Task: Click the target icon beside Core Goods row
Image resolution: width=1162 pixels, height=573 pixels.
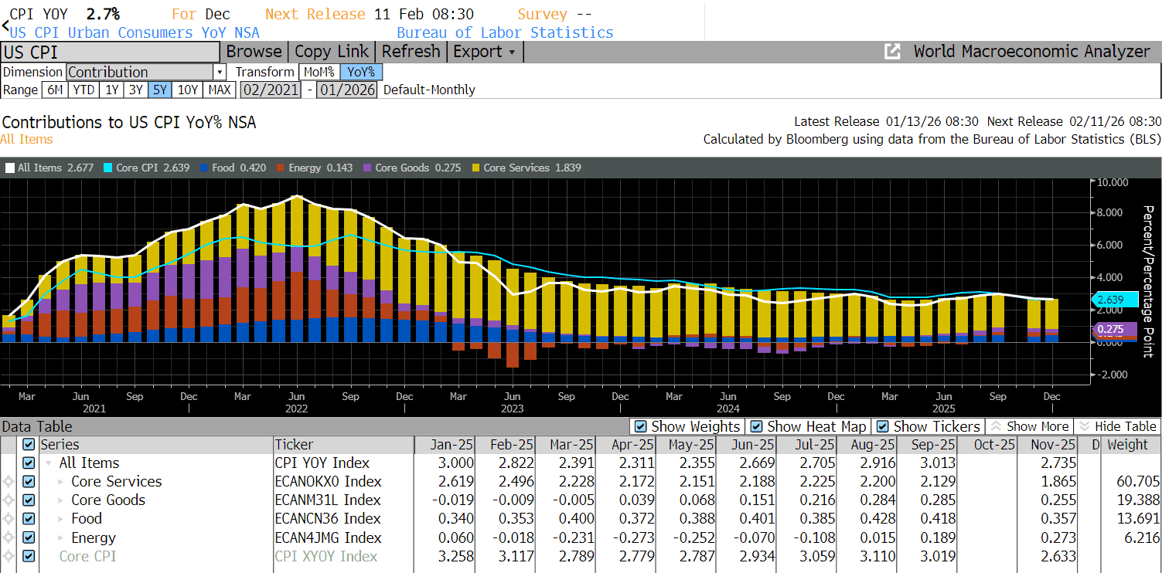Action: pyautogui.click(x=9, y=500)
